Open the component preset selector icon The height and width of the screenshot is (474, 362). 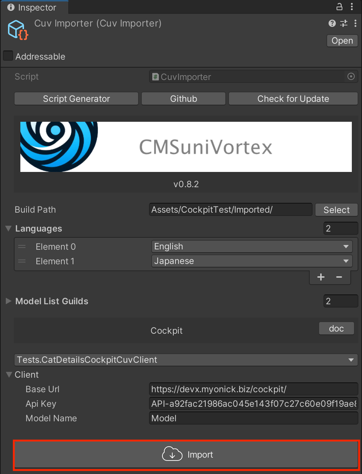pos(344,23)
